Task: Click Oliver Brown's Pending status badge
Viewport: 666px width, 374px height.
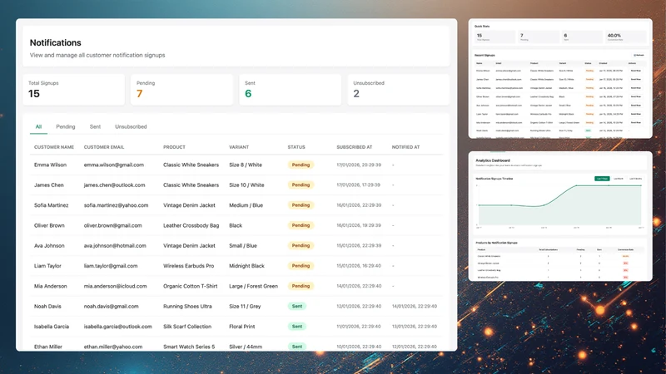Action: [301, 225]
